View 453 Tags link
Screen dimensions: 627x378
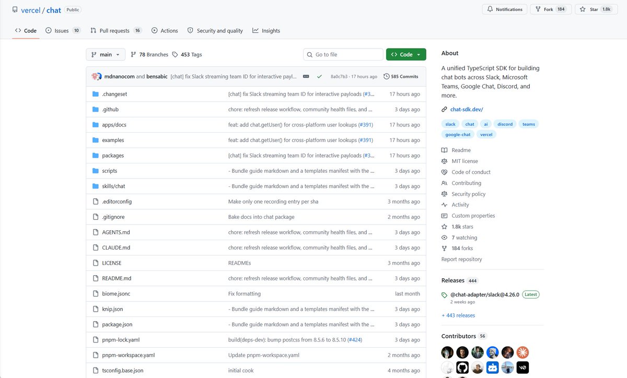point(187,54)
